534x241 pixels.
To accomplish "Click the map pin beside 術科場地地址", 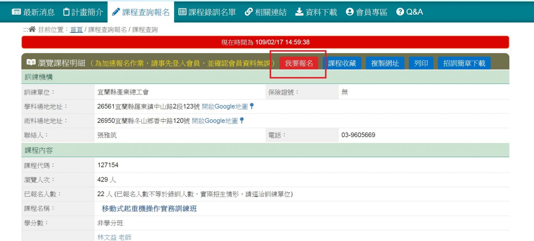I will (242, 120).
